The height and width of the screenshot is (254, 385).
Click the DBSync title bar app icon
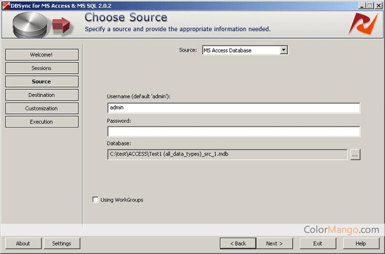tap(5, 5)
